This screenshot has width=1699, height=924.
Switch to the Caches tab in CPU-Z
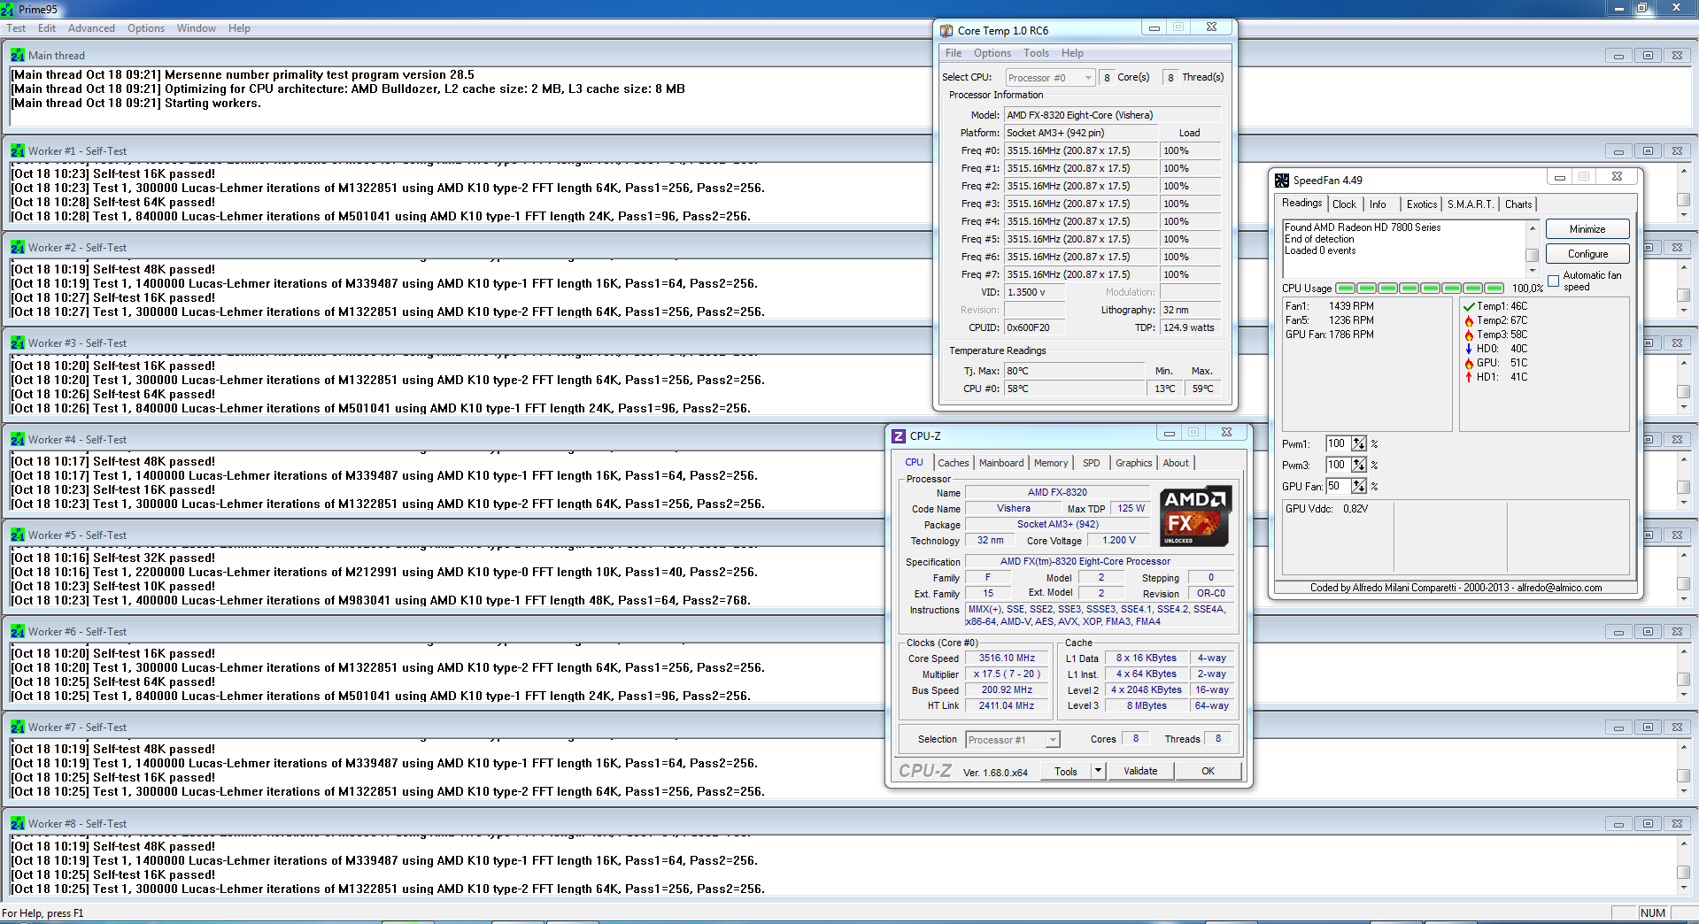coord(954,463)
